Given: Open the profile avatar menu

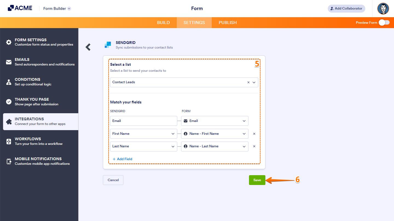Looking at the screenshot, I should click(383, 8).
